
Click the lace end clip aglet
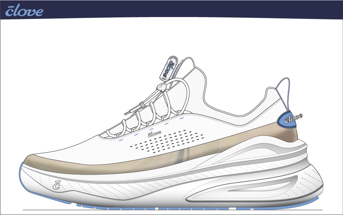142,105
